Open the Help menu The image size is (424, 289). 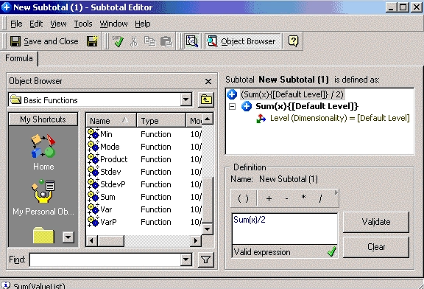click(x=143, y=24)
